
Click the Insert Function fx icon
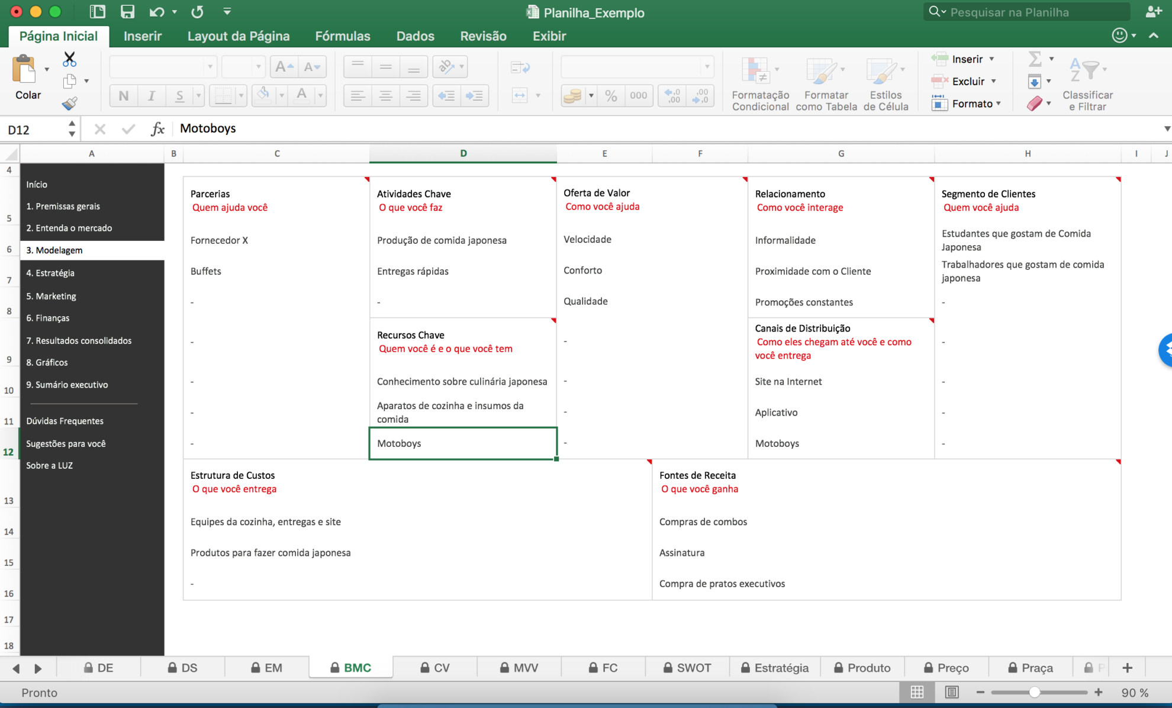[x=157, y=128]
